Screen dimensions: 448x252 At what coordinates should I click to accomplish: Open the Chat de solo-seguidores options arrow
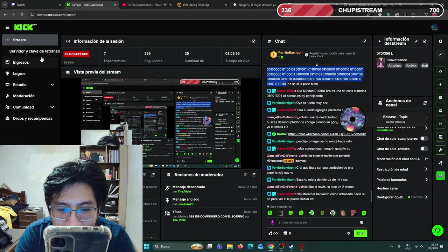coord(426,128)
